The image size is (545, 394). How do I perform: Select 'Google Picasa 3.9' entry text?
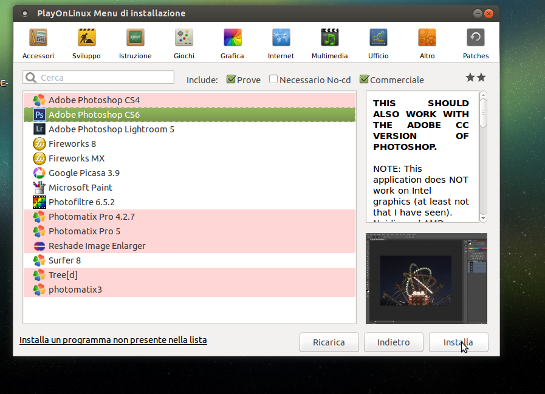pyautogui.click(x=84, y=173)
